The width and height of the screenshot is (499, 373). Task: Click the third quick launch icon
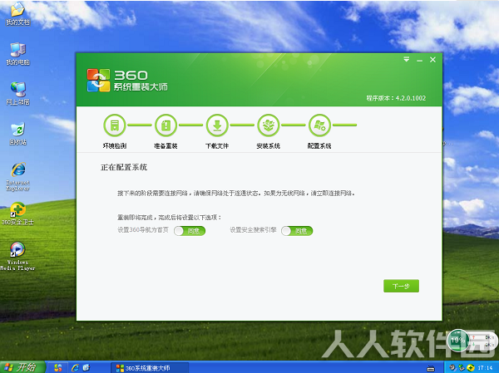click(x=86, y=367)
